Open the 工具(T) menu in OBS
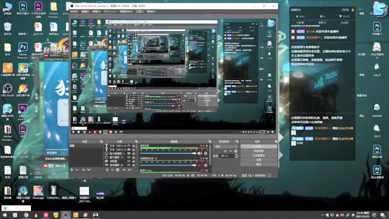 pyautogui.click(x=140, y=11)
